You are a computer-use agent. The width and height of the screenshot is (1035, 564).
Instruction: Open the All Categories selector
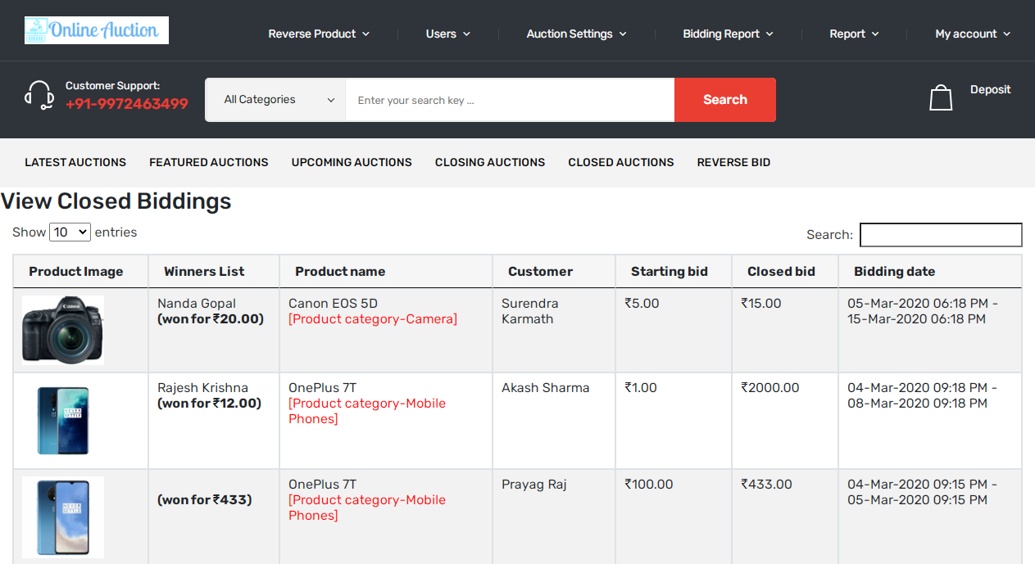(x=275, y=99)
